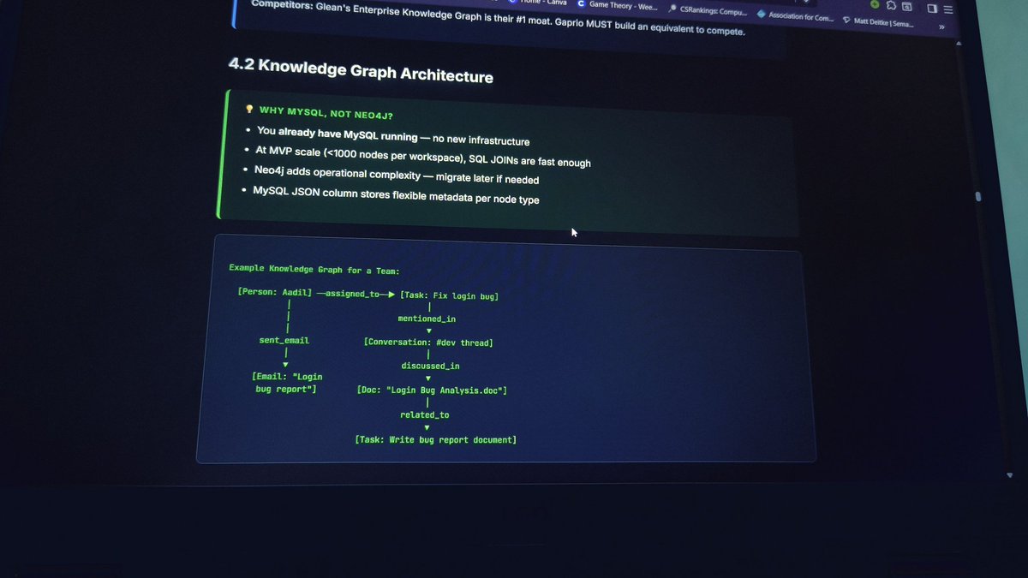Click the scrollbar down arrow

click(1009, 474)
